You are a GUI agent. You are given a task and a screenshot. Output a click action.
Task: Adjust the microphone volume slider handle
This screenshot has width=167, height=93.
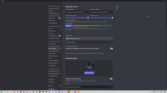pos(88,18)
